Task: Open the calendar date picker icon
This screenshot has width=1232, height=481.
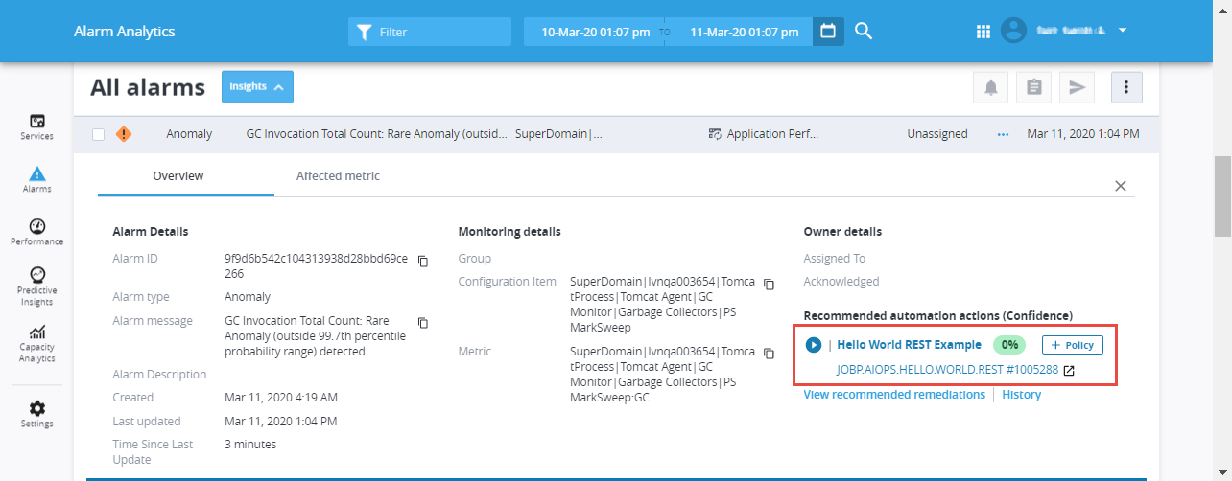Action: click(x=828, y=32)
